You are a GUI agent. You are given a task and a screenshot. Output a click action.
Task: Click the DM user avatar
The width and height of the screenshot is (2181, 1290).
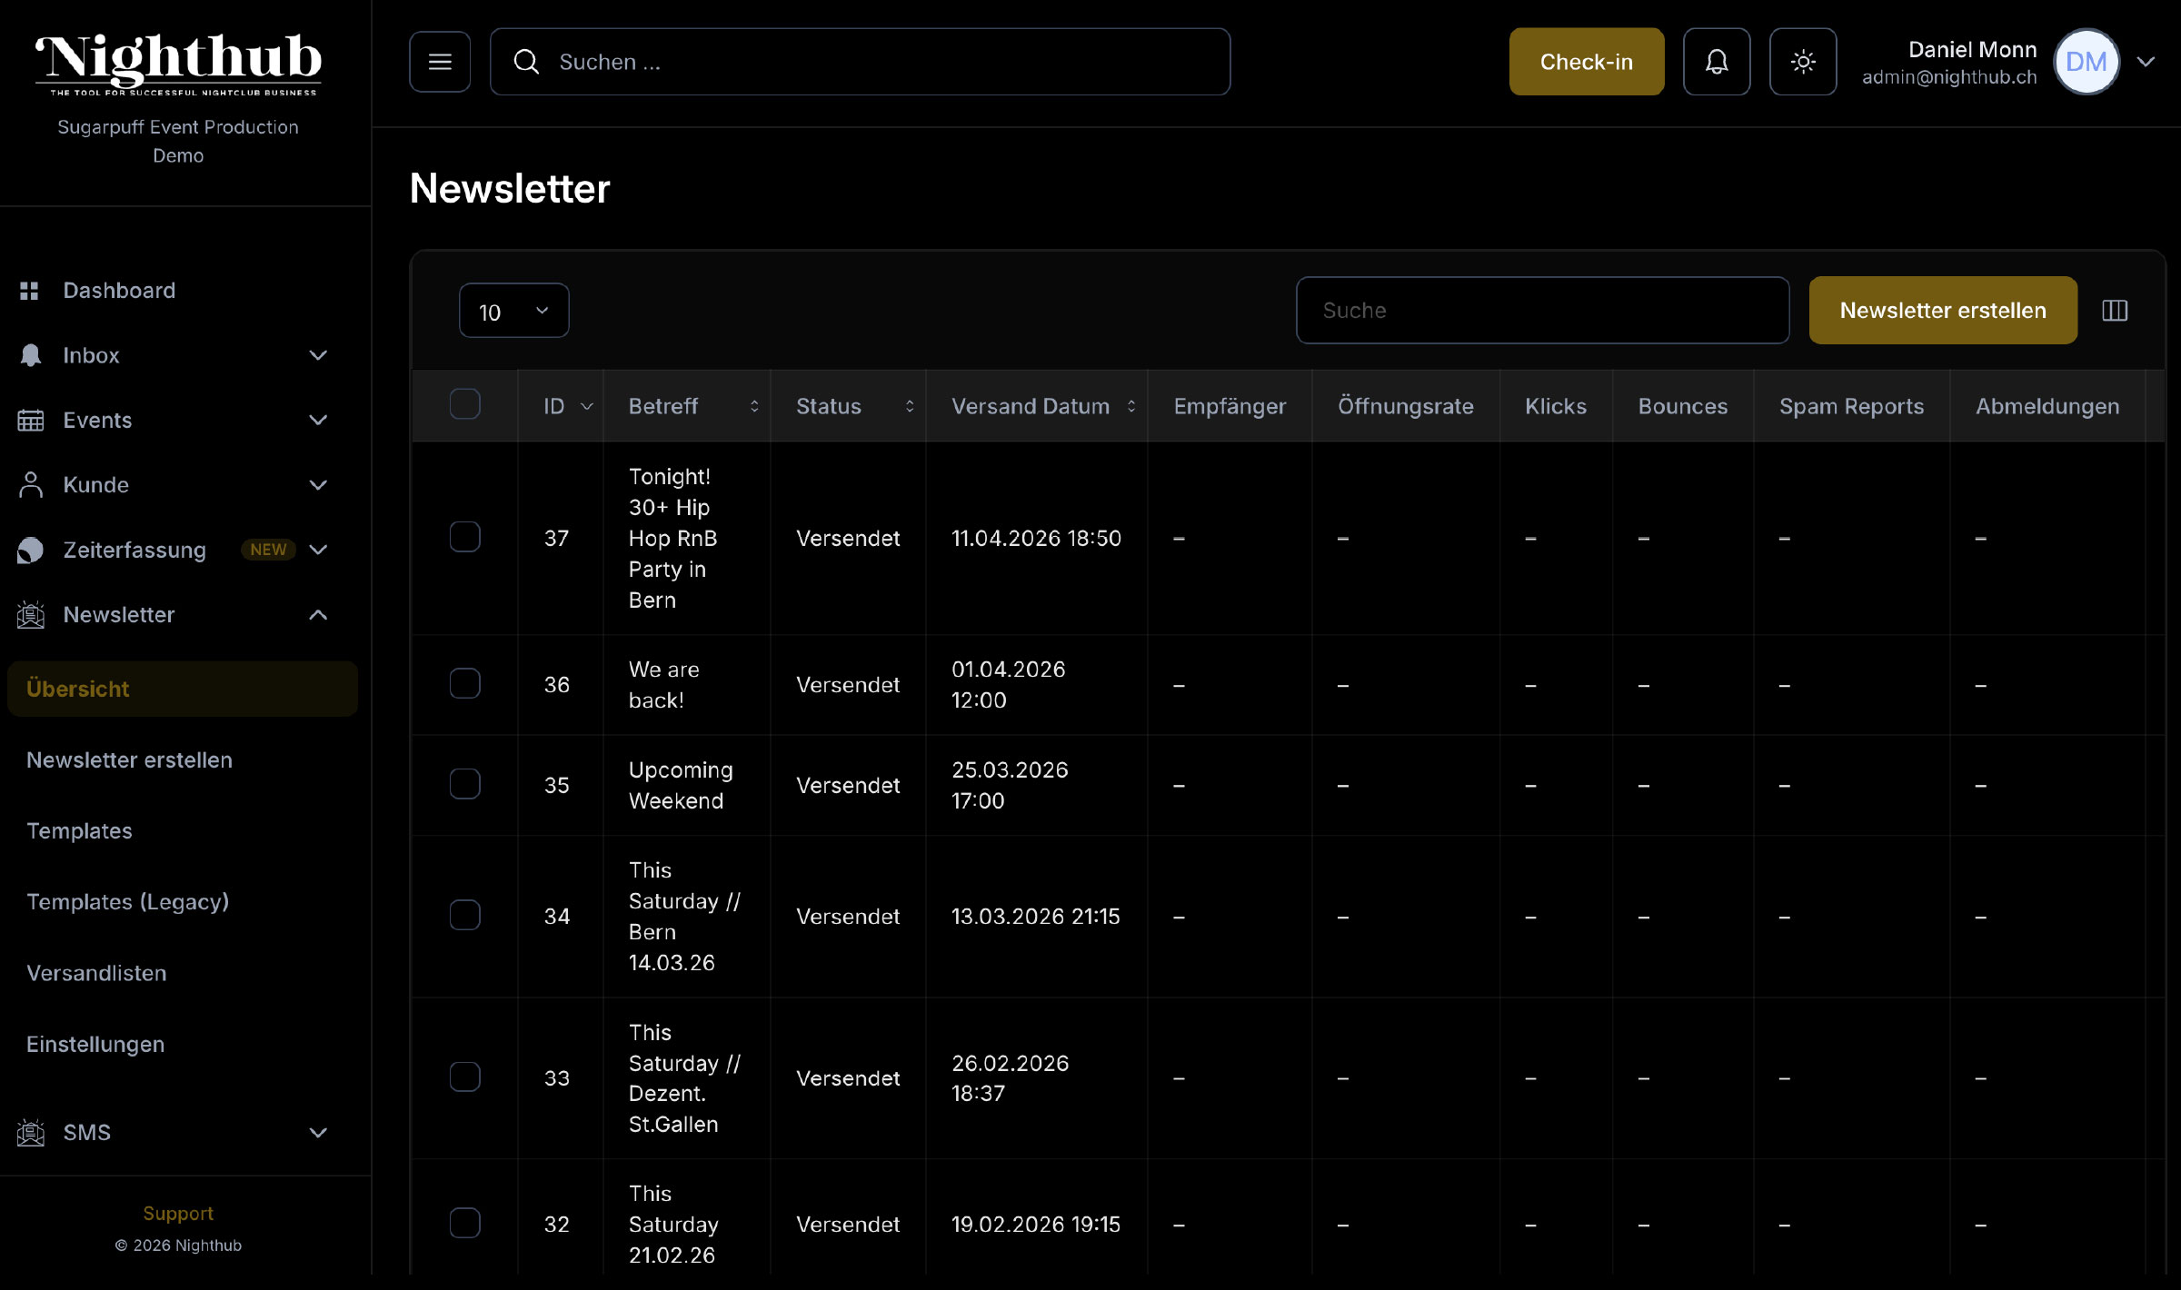(2086, 62)
